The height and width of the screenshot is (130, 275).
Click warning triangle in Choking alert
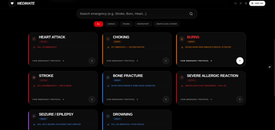coord(108,47)
